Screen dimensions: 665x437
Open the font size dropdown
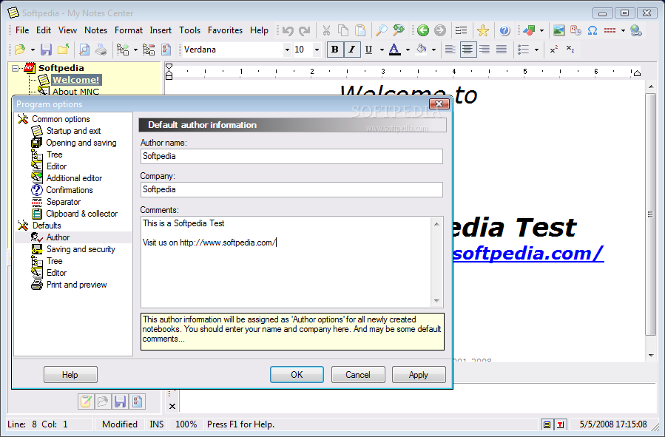[317, 50]
